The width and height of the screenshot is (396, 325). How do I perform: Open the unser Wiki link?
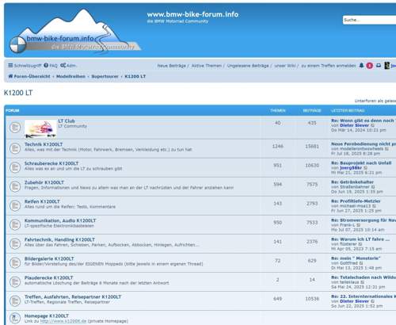point(285,66)
